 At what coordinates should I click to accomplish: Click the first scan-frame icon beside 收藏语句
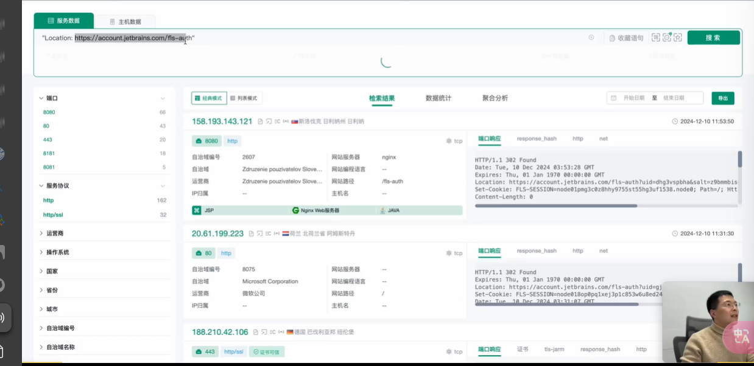[655, 38]
